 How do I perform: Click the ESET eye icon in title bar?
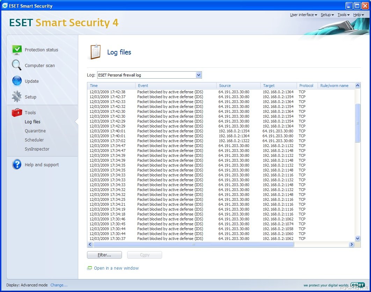[5, 6]
